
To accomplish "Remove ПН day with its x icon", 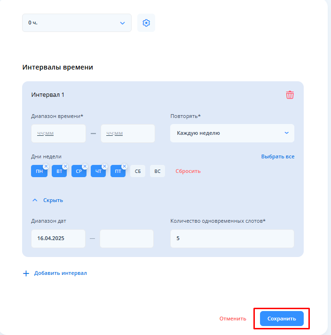I will [46, 166].
